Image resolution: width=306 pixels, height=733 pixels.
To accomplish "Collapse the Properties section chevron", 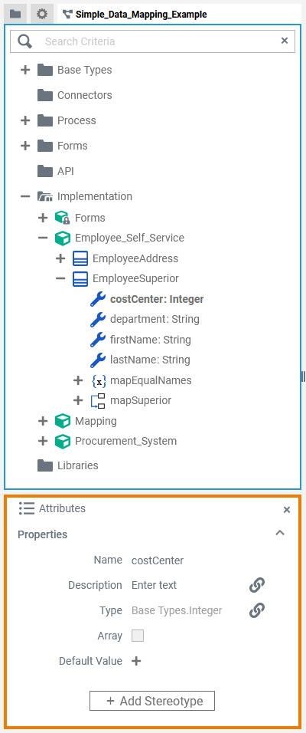I will click(280, 533).
